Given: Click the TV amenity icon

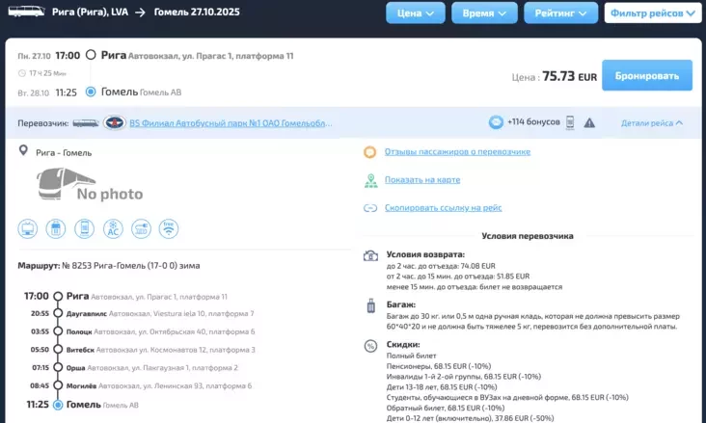Looking at the screenshot, I should pyautogui.click(x=29, y=229).
